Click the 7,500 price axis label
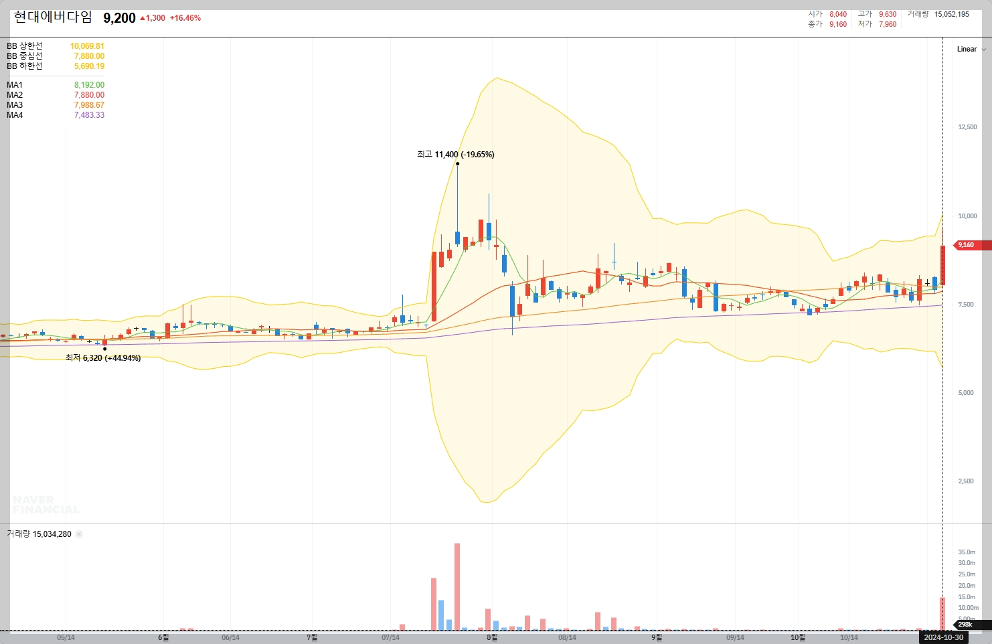The image size is (992, 644). click(x=966, y=305)
